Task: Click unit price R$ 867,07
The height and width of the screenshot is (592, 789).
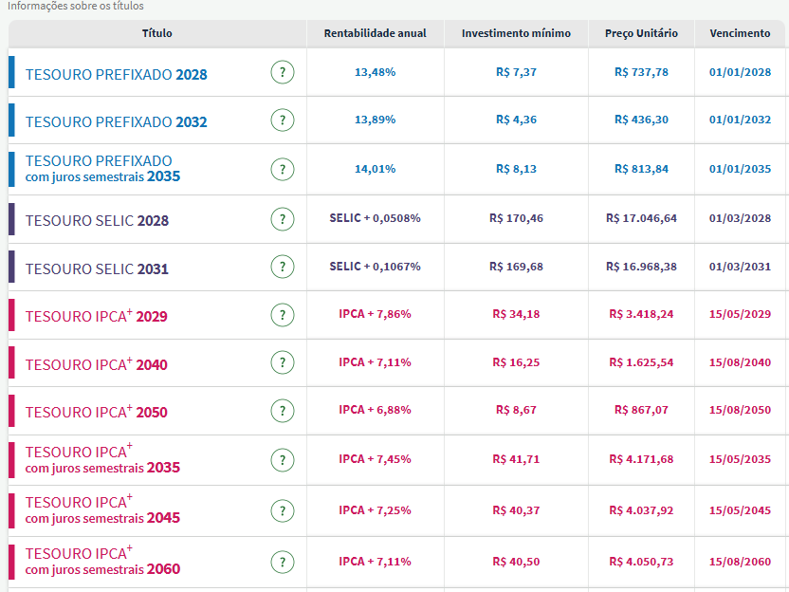Action: [x=641, y=410]
